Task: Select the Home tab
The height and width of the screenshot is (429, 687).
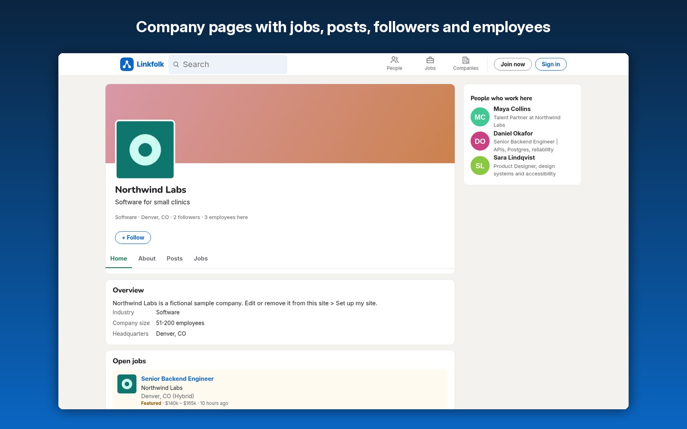Action: click(x=119, y=259)
